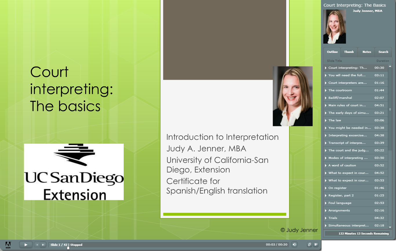Click the playhead marker on the progress bar
396x251 pixels.
pos(68,248)
